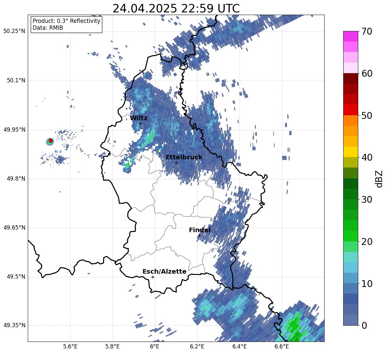
Task: Click the colorbar value 20
Action: [x=367, y=242]
